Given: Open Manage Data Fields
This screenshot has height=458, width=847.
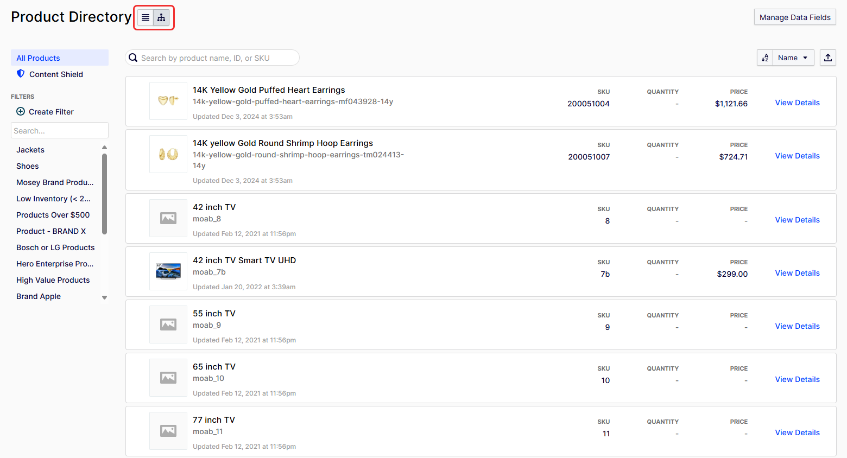Looking at the screenshot, I should coord(795,17).
